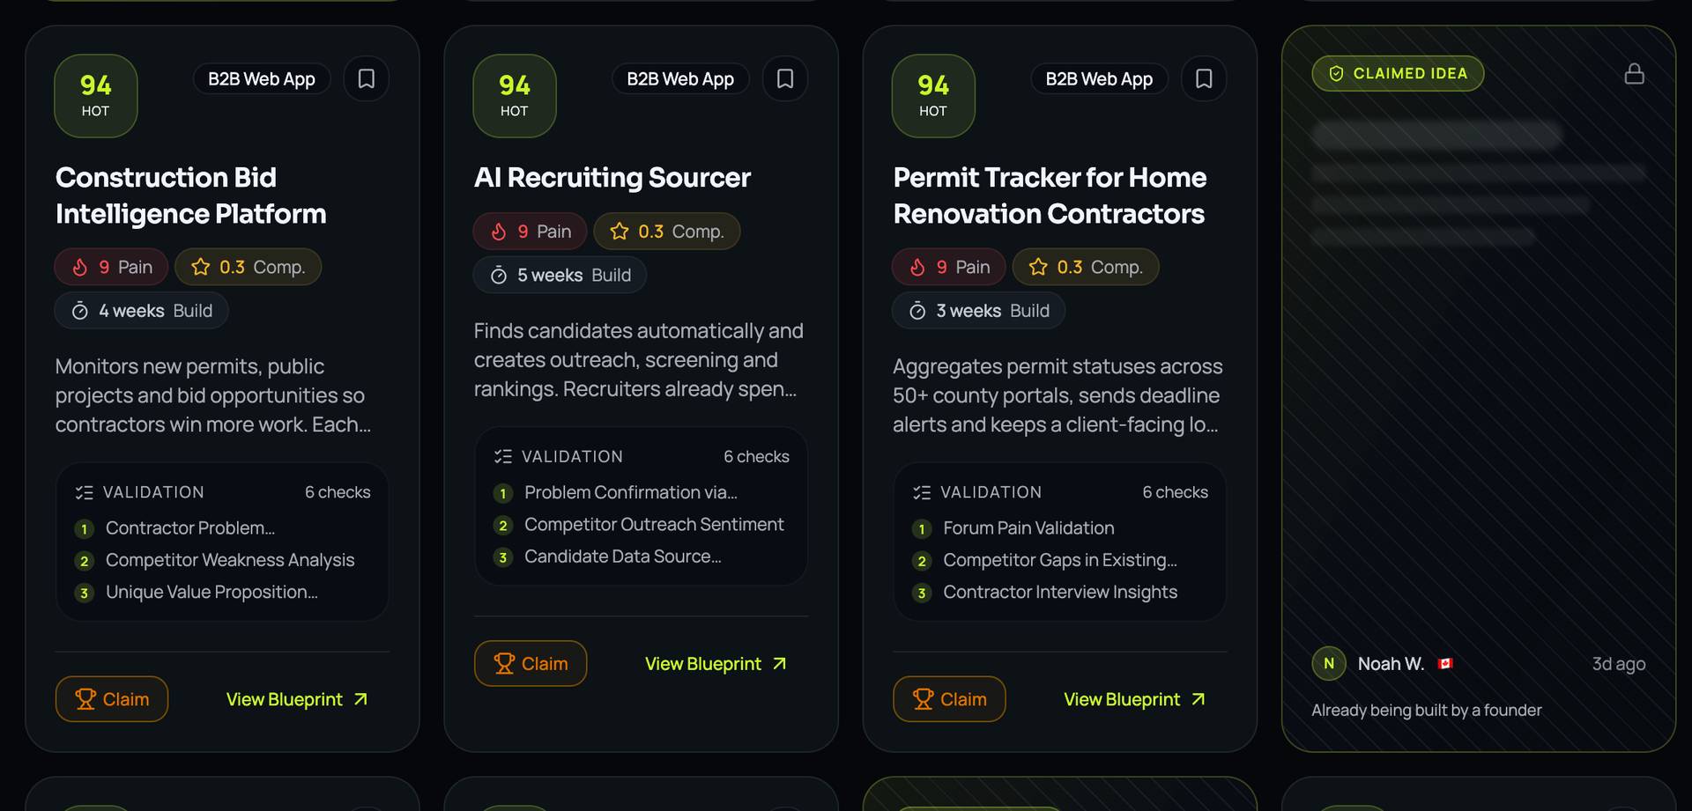This screenshot has height=811, width=1692.
Task: Open View Blueprint for AI Recruiting Sourcer
Action: [716, 663]
